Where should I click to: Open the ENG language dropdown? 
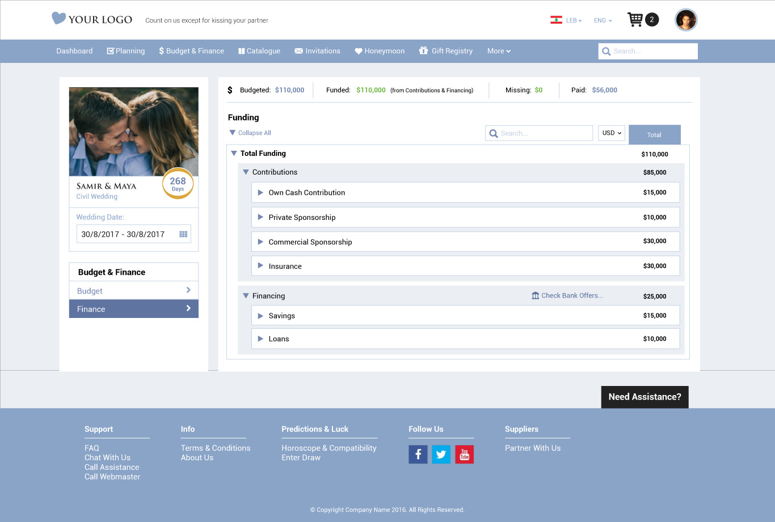tap(603, 20)
